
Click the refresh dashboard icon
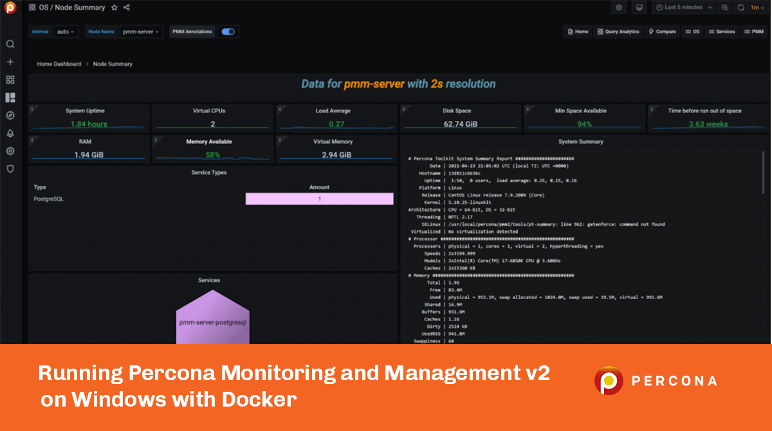click(x=740, y=8)
